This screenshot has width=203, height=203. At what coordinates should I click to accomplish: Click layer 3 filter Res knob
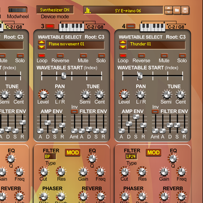pyautogui.click(x=61, y=172)
